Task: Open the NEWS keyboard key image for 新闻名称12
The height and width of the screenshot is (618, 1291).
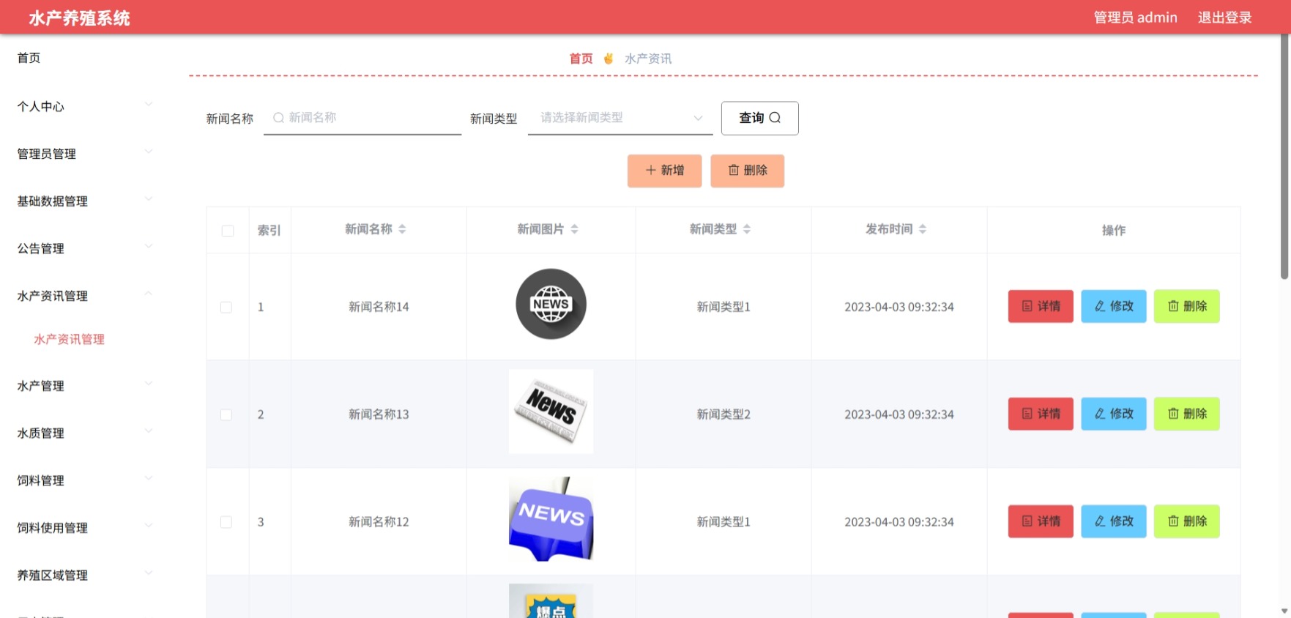Action: click(x=551, y=519)
